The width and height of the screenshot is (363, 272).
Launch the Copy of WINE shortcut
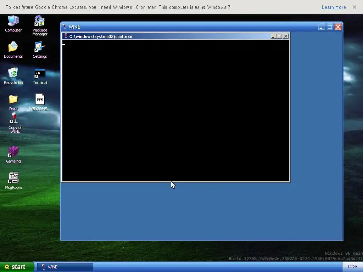pos(15,123)
